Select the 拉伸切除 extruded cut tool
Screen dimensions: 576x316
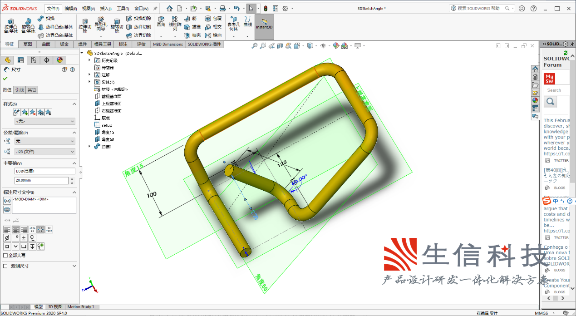coord(85,26)
